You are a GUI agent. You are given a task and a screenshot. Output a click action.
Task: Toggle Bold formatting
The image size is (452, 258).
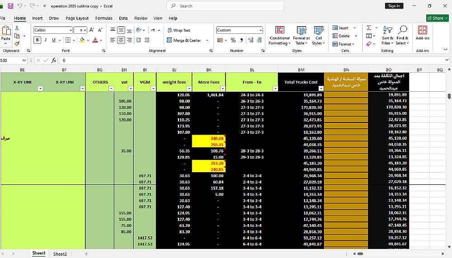click(x=38, y=40)
